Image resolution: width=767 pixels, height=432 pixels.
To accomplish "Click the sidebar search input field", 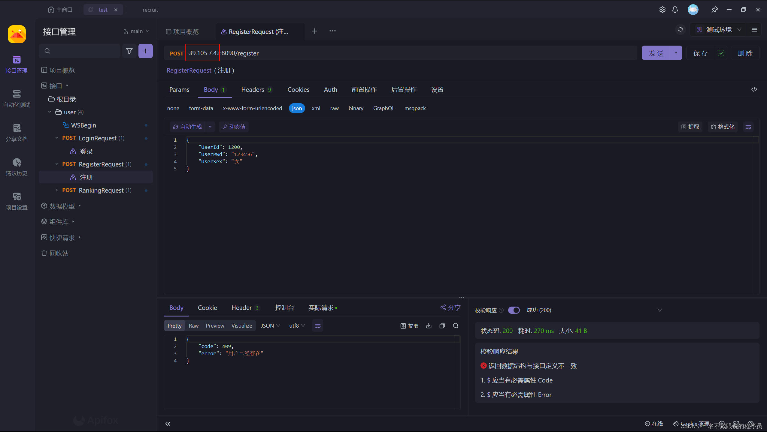I will pyautogui.click(x=80, y=51).
